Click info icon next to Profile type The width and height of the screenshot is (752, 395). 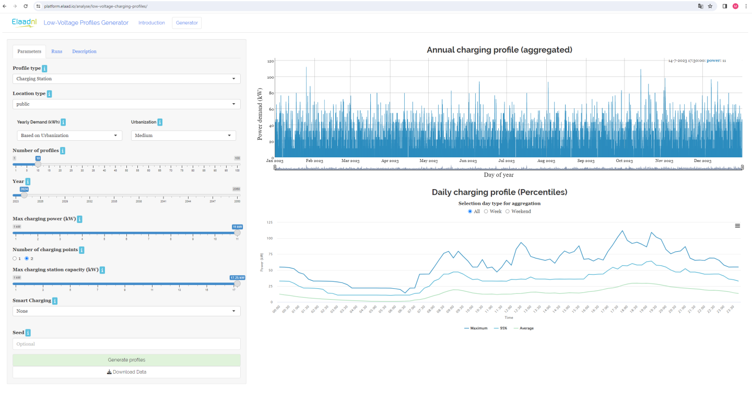pos(44,68)
